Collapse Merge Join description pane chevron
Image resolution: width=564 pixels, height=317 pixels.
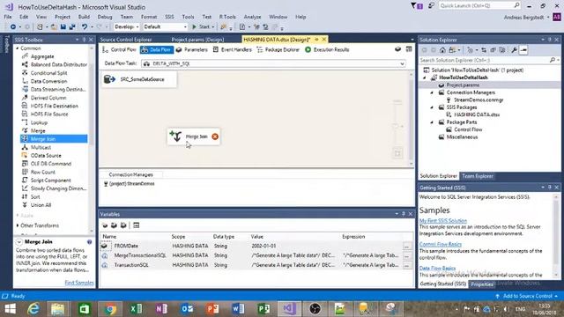19,242
